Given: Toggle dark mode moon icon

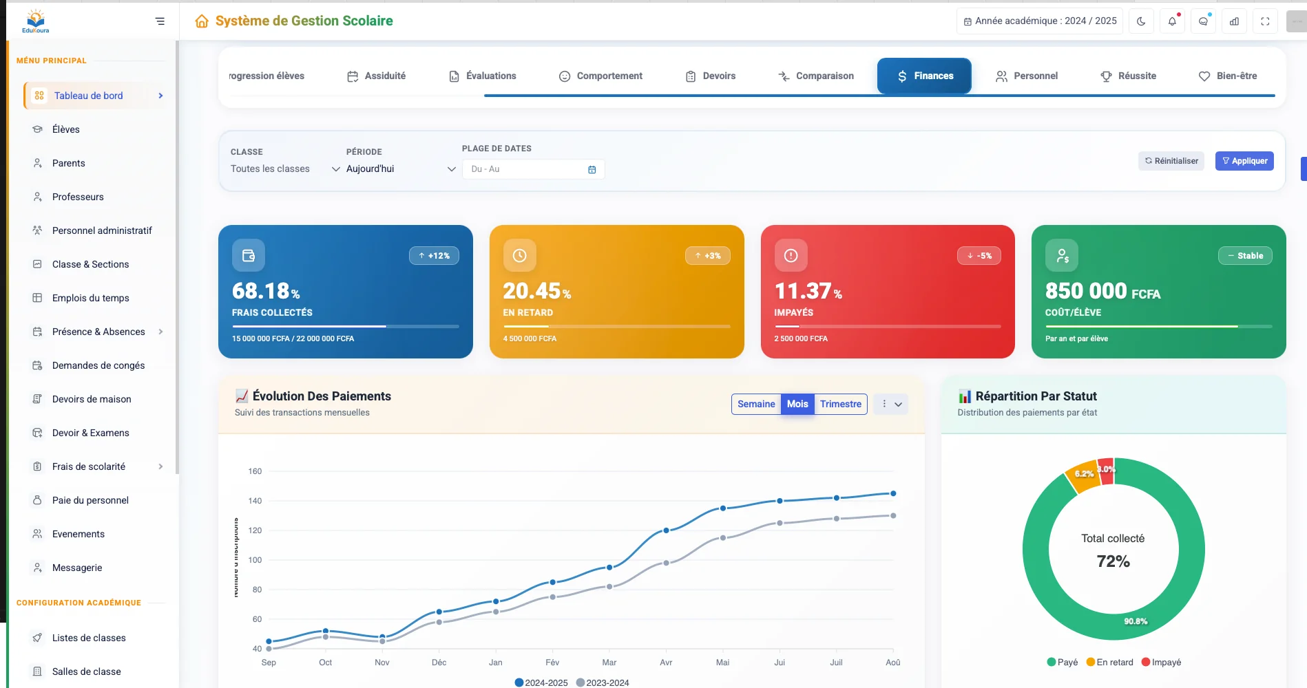Looking at the screenshot, I should 1141,21.
